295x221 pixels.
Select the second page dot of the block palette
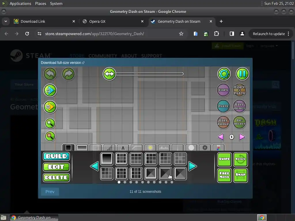pyautogui.click(x=125, y=182)
